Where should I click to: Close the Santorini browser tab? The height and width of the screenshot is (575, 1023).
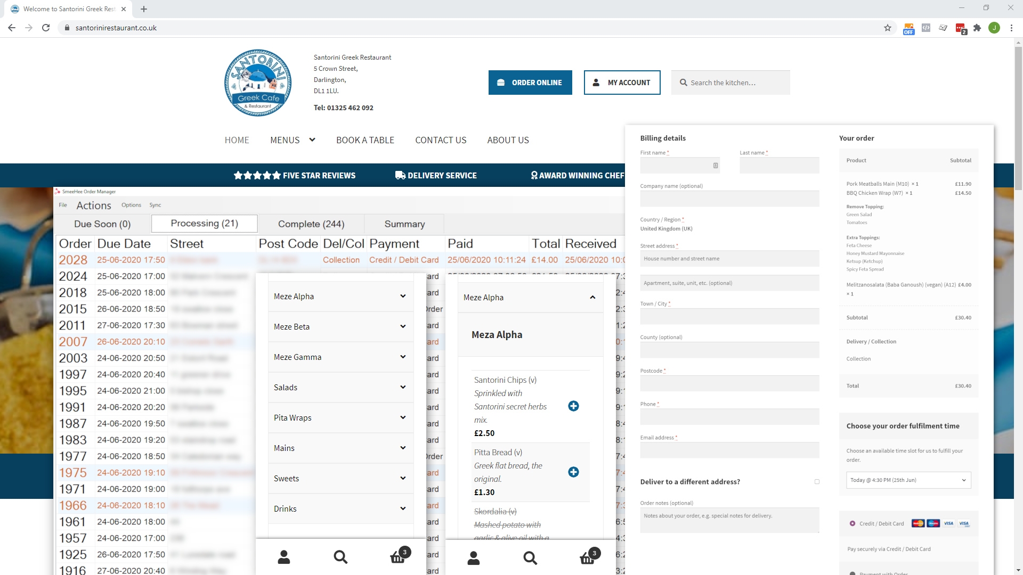coord(124,9)
